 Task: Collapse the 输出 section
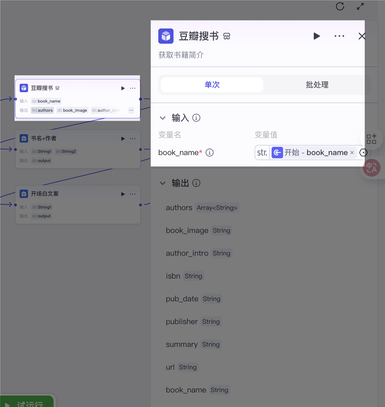pyautogui.click(x=163, y=183)
